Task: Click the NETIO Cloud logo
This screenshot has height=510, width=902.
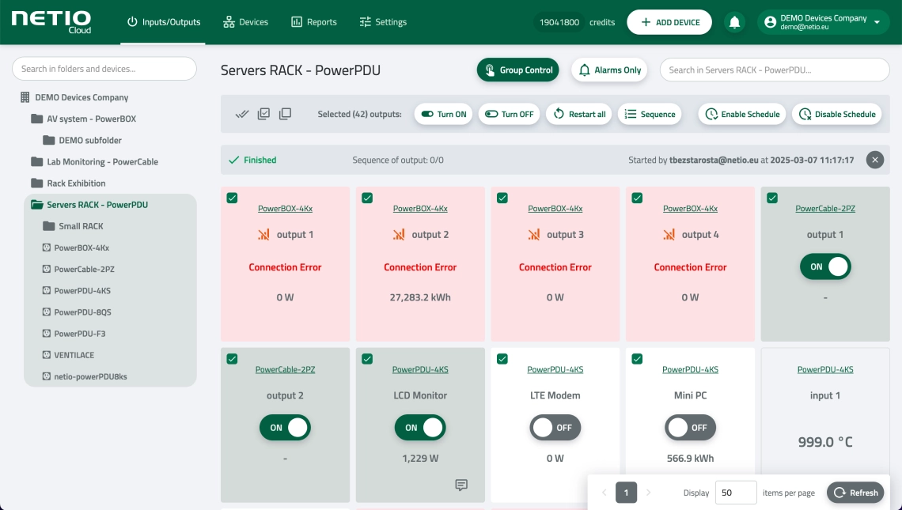Action: [51, 21]
